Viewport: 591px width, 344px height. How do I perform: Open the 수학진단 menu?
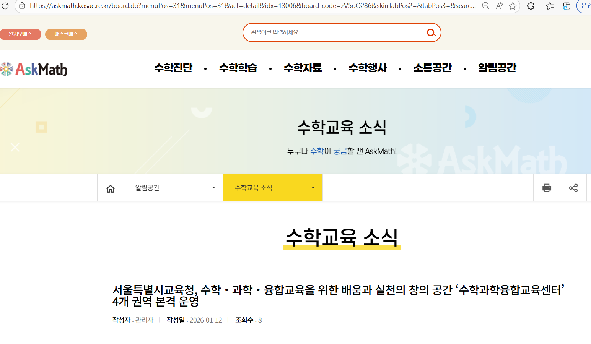click(x=173, y=68)
